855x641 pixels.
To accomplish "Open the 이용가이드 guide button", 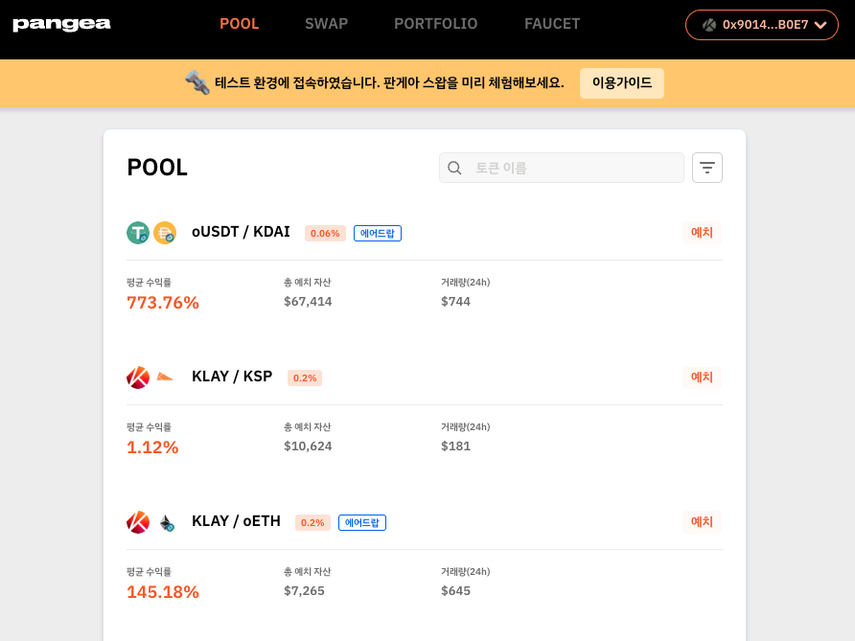I will 622,82.
